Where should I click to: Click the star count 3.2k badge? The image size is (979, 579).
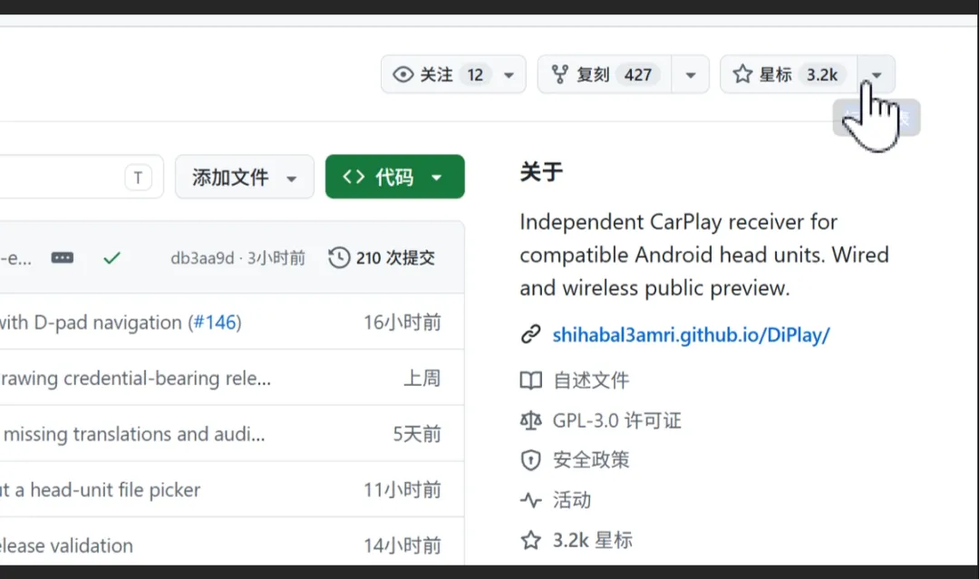pos(821,75)
